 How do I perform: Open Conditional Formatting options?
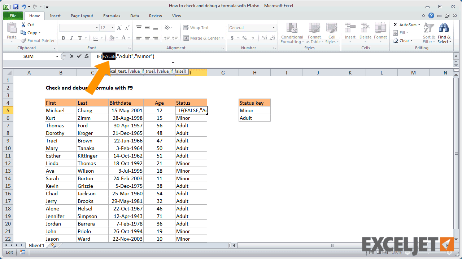pos(292,33)
